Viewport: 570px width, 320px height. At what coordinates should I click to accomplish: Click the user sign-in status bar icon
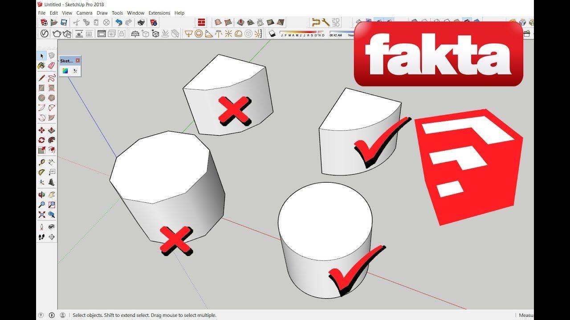(62, 315)
